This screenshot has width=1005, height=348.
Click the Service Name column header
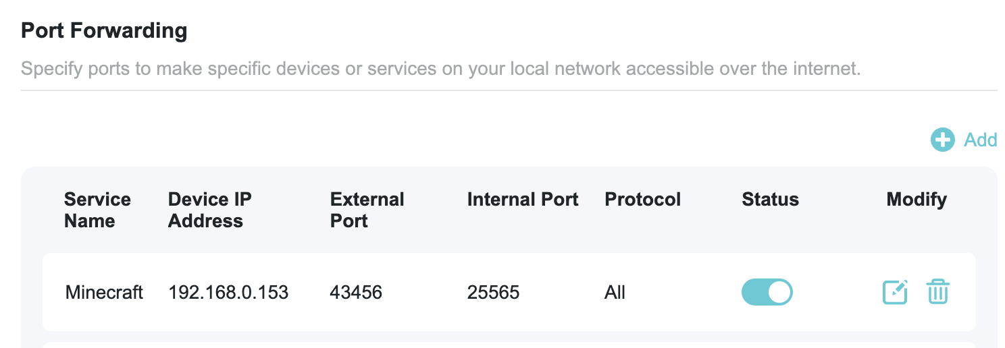(97, 210)
